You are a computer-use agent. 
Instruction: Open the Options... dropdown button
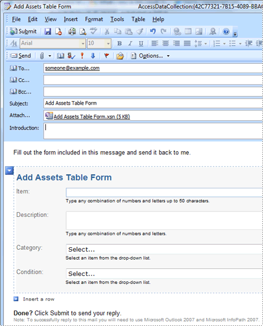point(150,56)
